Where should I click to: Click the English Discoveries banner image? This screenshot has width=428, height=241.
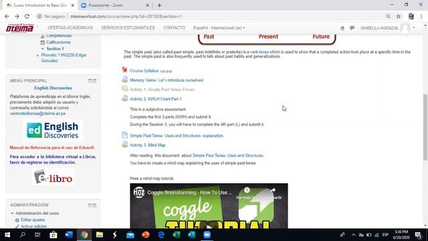53,131
